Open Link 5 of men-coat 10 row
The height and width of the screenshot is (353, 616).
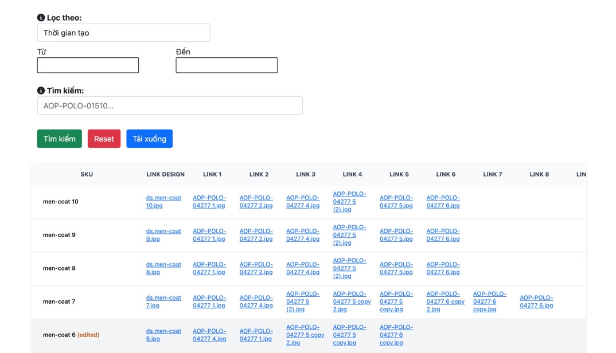pos(396,202)
